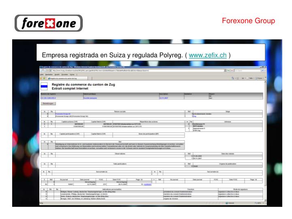The height and width of the screenshot is (219, 292).
Task: Click the add to favorites icon
Action: click(x=45, y=78)
